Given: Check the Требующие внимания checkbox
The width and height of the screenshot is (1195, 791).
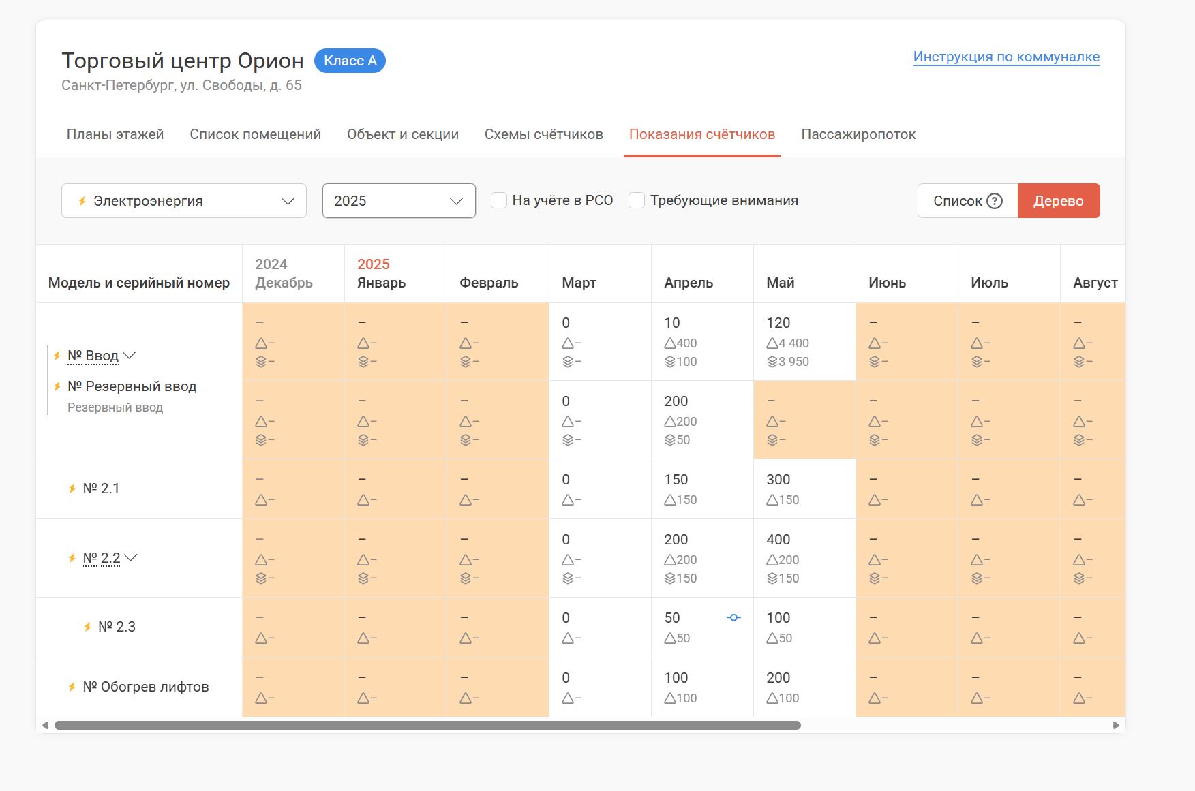Looking at the screenshot, I should tap(637, 200).
